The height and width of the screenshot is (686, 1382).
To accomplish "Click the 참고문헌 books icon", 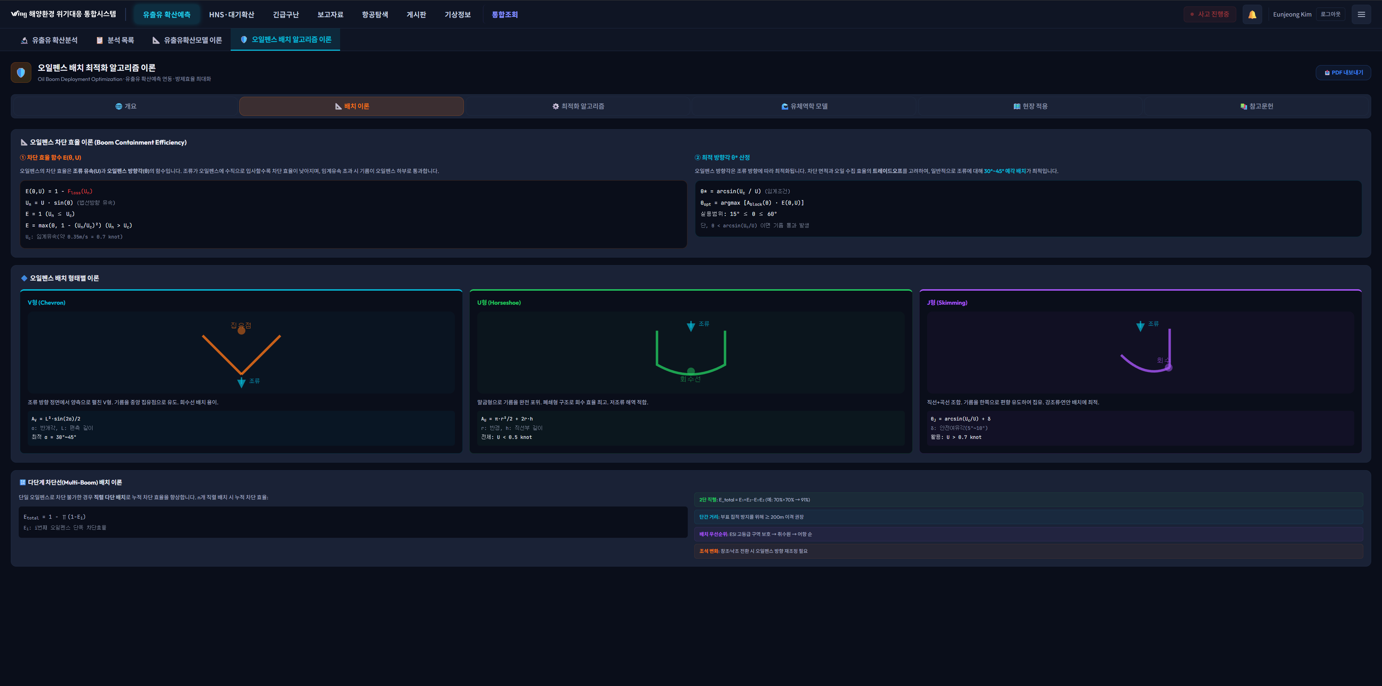I will (1243, 106).
